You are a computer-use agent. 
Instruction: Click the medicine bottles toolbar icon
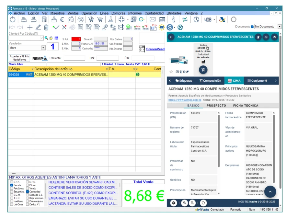click(71, 19)
